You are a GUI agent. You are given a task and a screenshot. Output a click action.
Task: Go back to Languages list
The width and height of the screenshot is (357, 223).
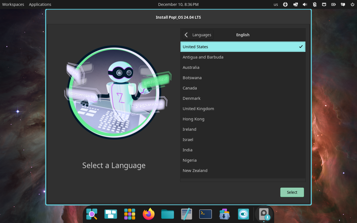(198, 35)
